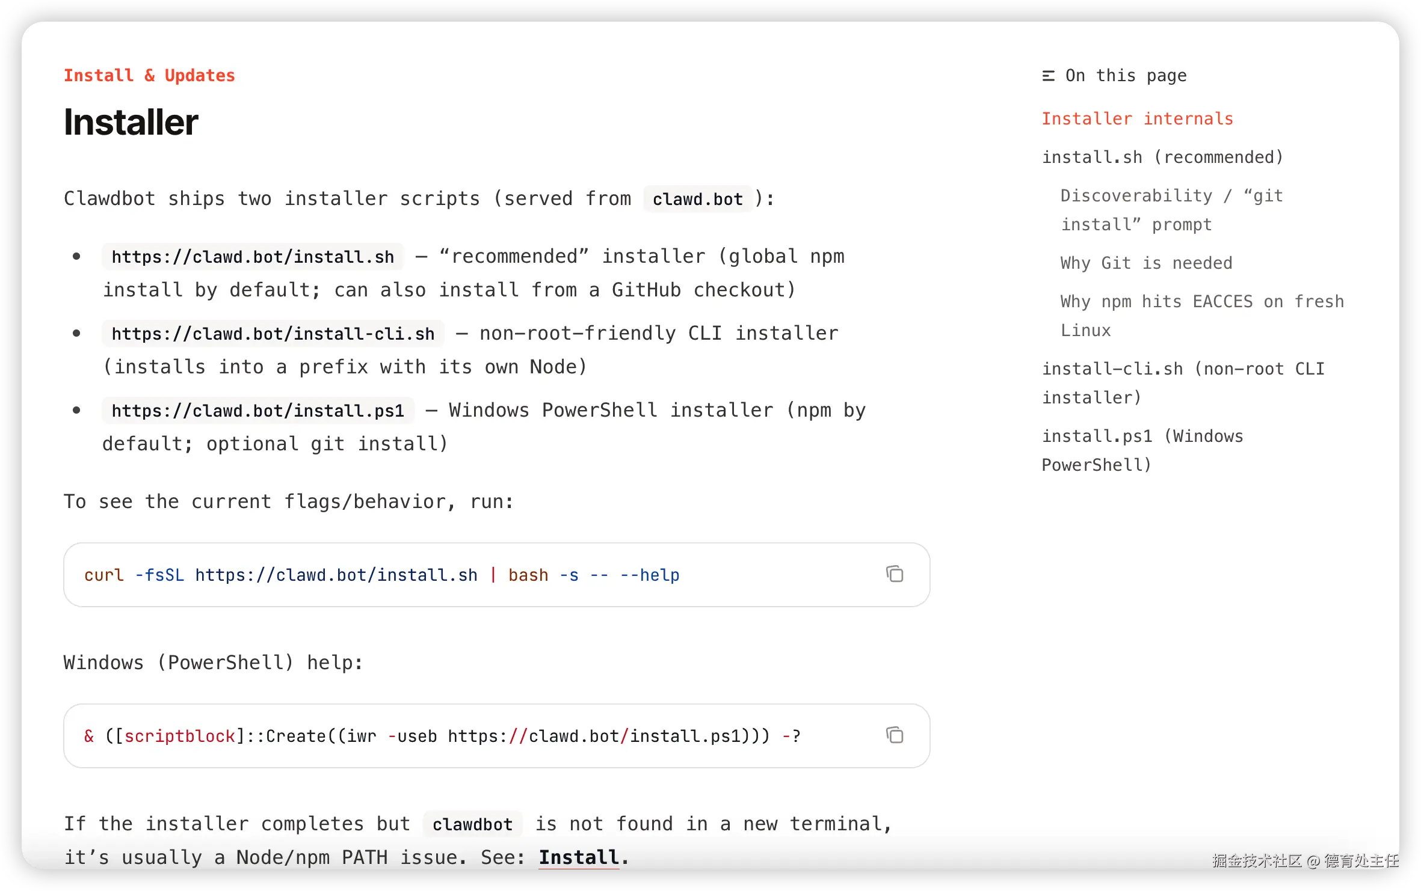The height and width of the screenshot is (891, 1421).
Task: Open the Install & Updates breadcrumb
Action: 149,76
